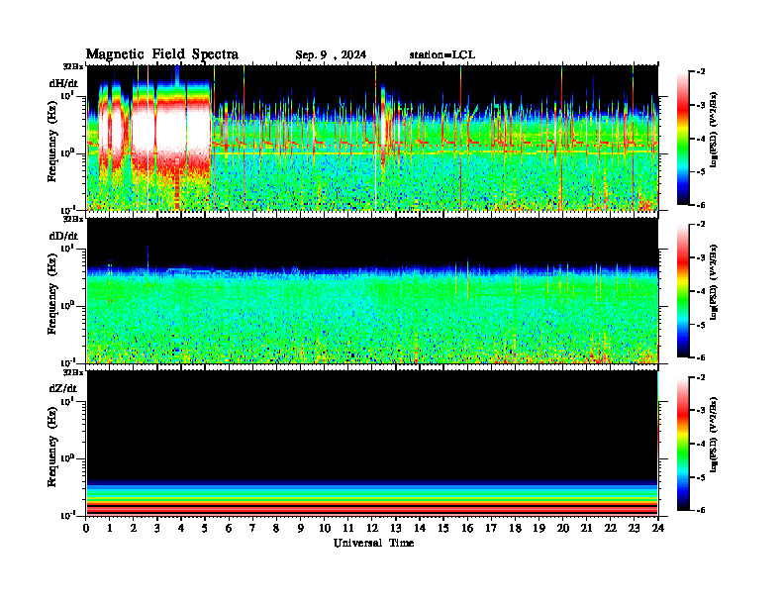Image resolution: width=784 pixels, height=606 pixels.
Task: Click the hour "16" tick label on time axis
Action: [467, 528]
